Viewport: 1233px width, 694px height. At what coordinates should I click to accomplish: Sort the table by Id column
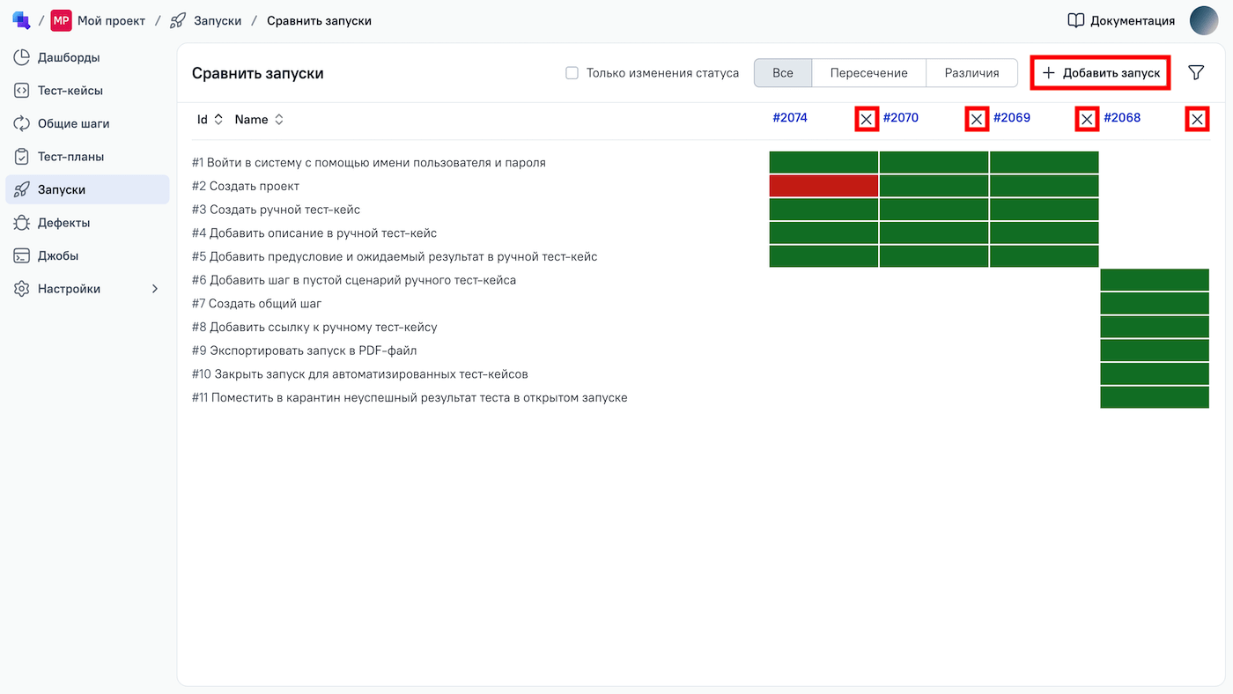pos(210,120)
